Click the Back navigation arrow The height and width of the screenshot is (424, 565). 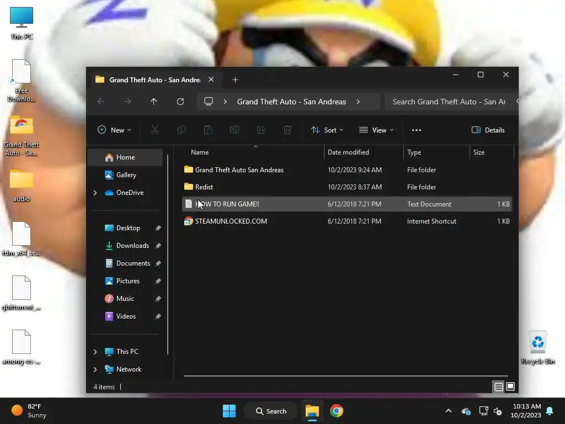(101, 102)
